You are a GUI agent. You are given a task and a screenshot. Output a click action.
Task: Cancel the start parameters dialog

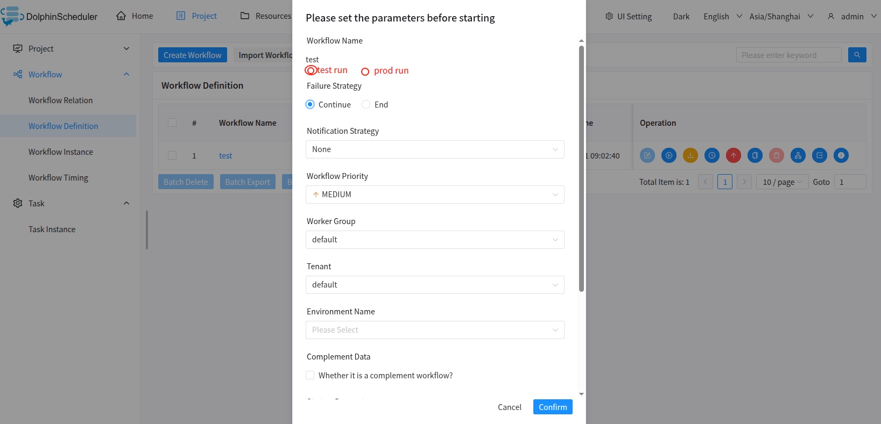509,407
